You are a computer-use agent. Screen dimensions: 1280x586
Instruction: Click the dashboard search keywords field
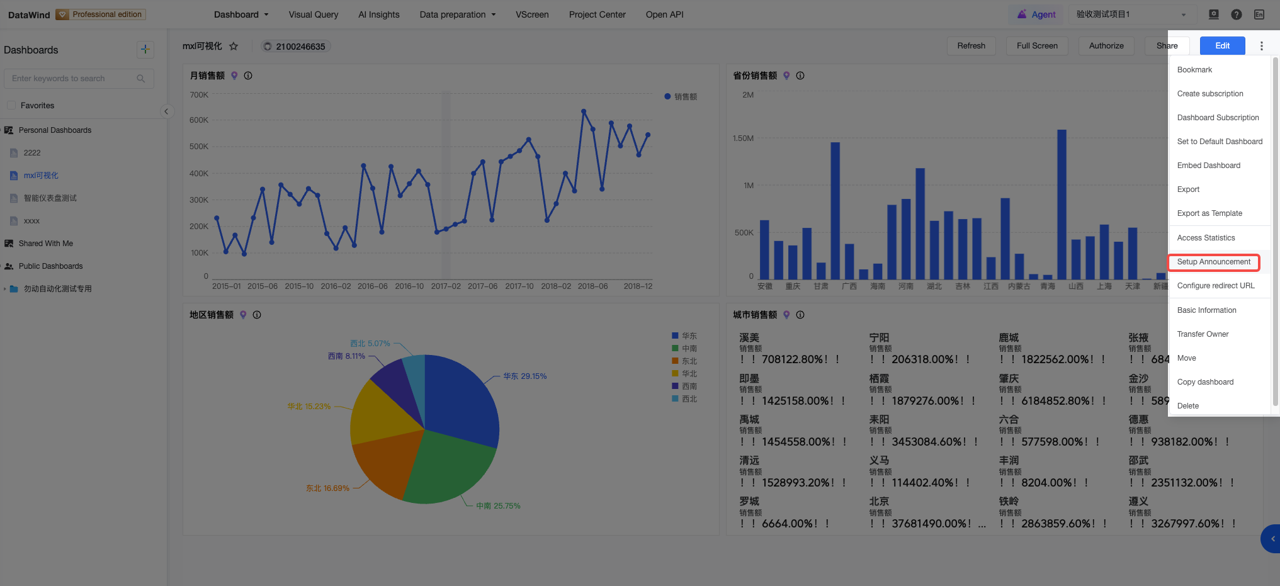pyautogui.click(x=79, y=78)
